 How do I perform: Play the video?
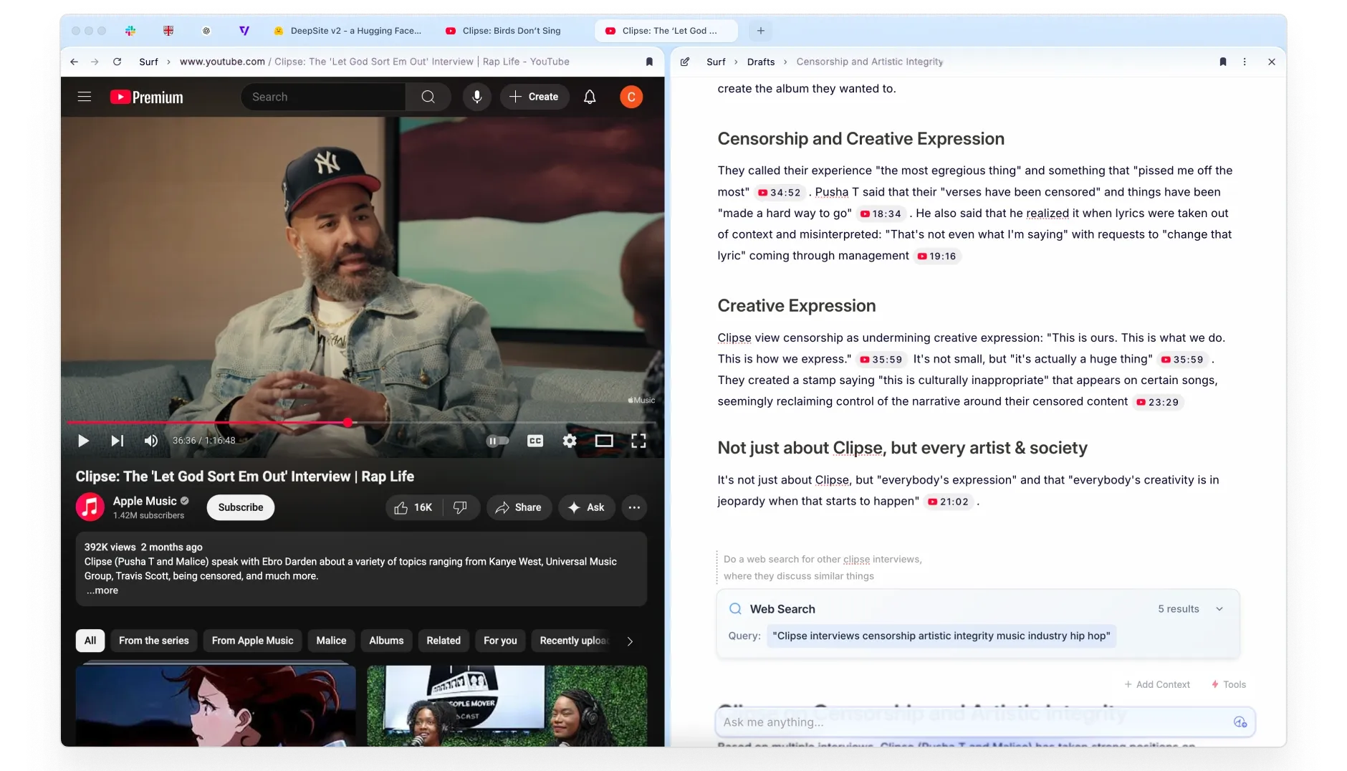tap(83, 441)
